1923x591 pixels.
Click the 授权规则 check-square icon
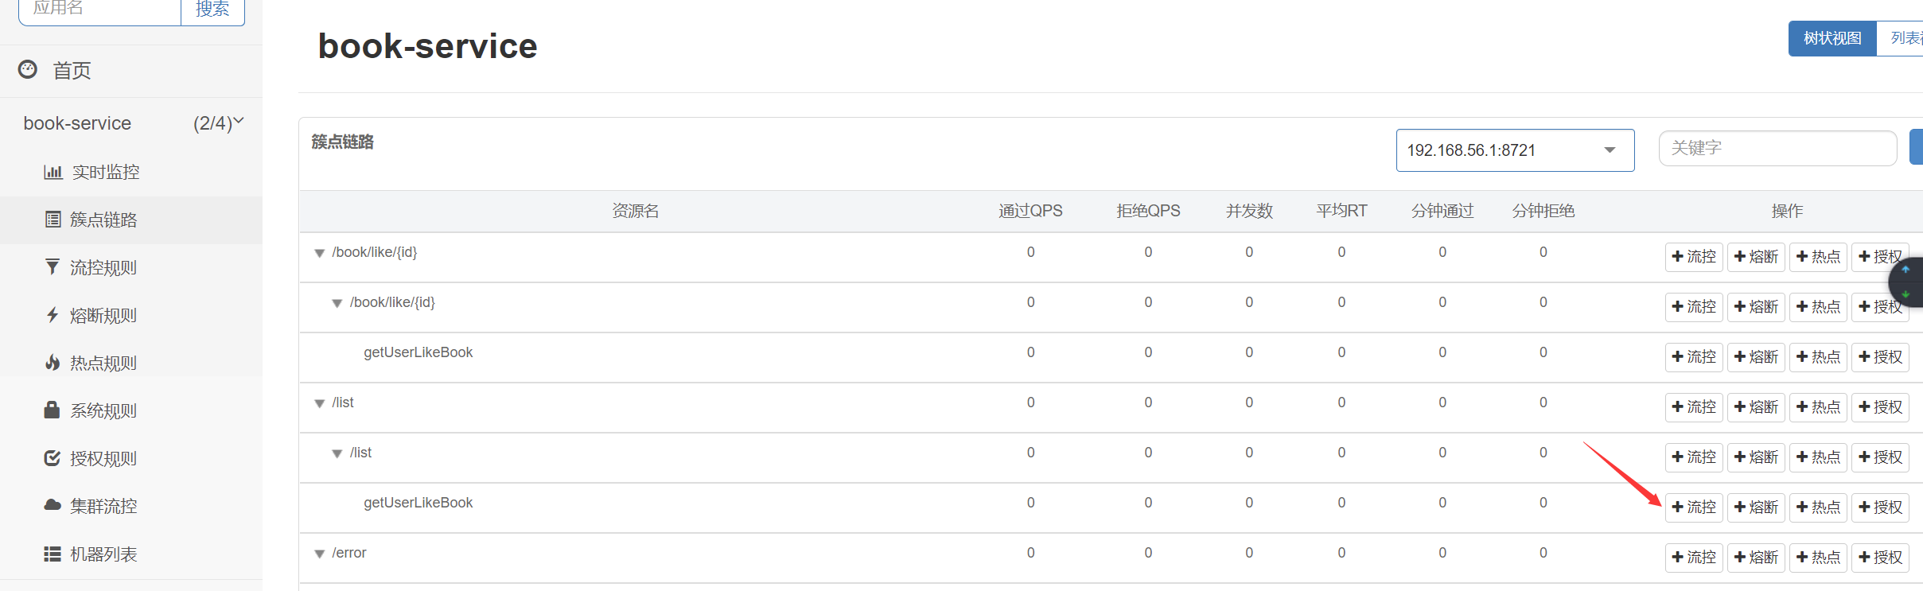53,458
